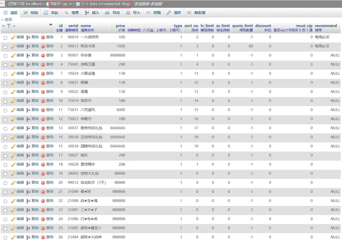
Task: Click the copy icon for row 帮派书简
Action: tap(28, 47)
